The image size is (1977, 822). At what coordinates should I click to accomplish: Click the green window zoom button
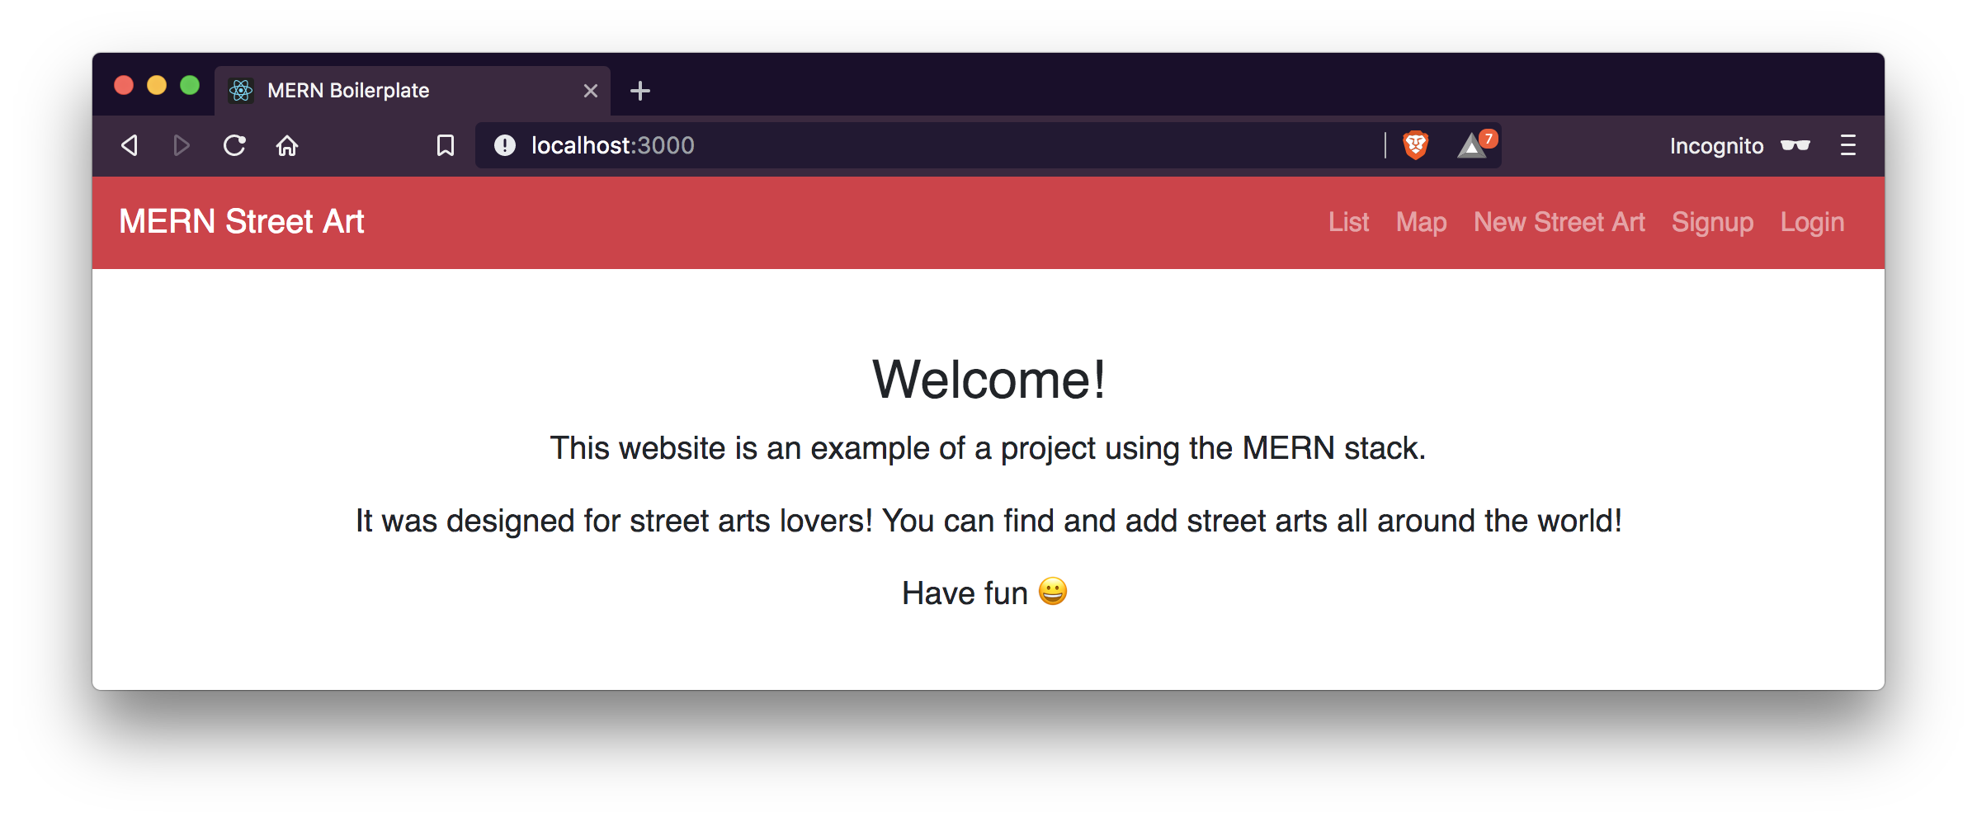[190, 86]
